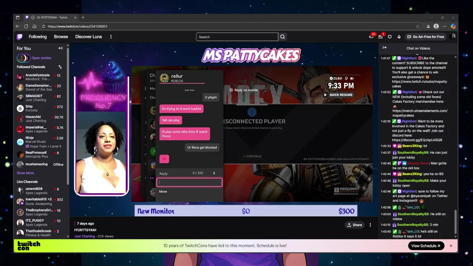Mute the Twitch tab audio icon
473x266 pixels.
click(33, 17)
